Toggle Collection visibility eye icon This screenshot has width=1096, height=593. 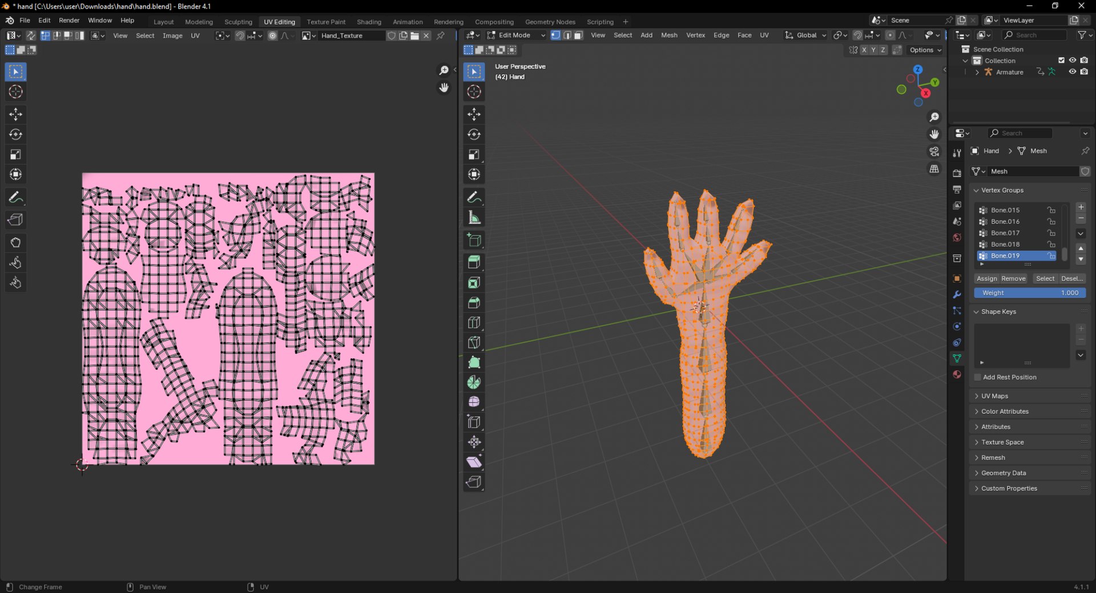coord(1073,60)
